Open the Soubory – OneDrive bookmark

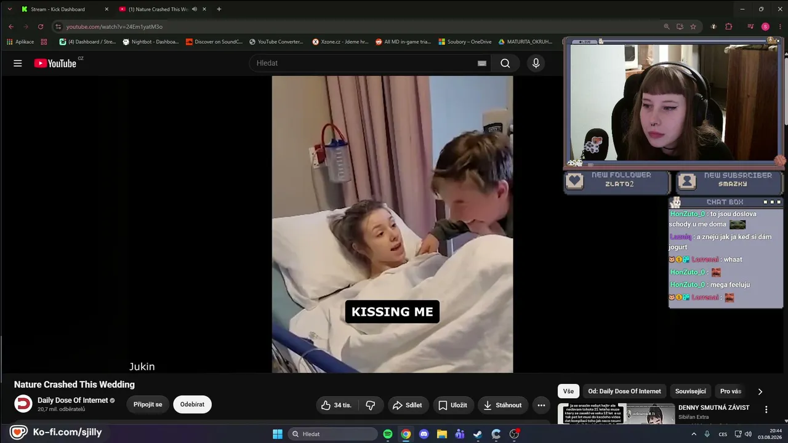465,42
